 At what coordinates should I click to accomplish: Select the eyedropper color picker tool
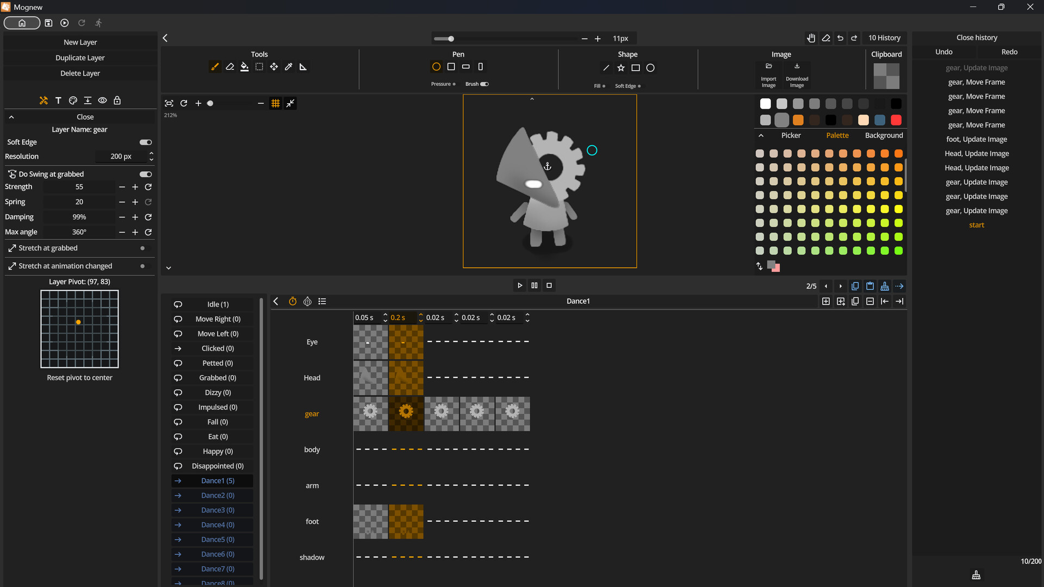(289, 67)
